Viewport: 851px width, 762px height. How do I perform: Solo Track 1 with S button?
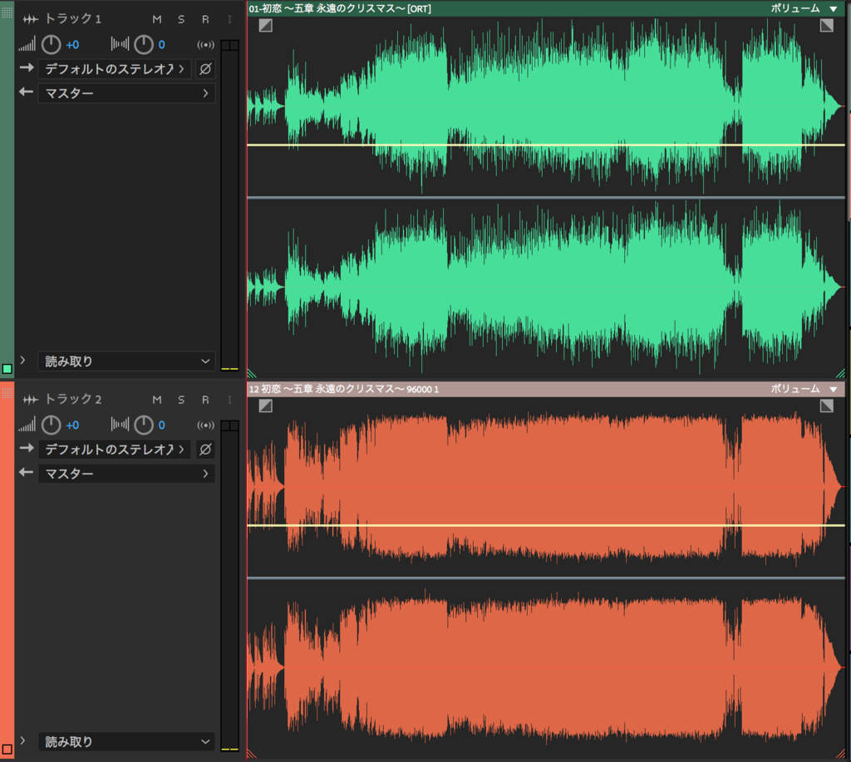181,20
